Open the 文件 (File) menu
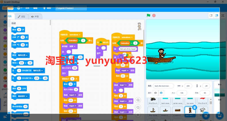Screen dimensions: 227x121 27,8
